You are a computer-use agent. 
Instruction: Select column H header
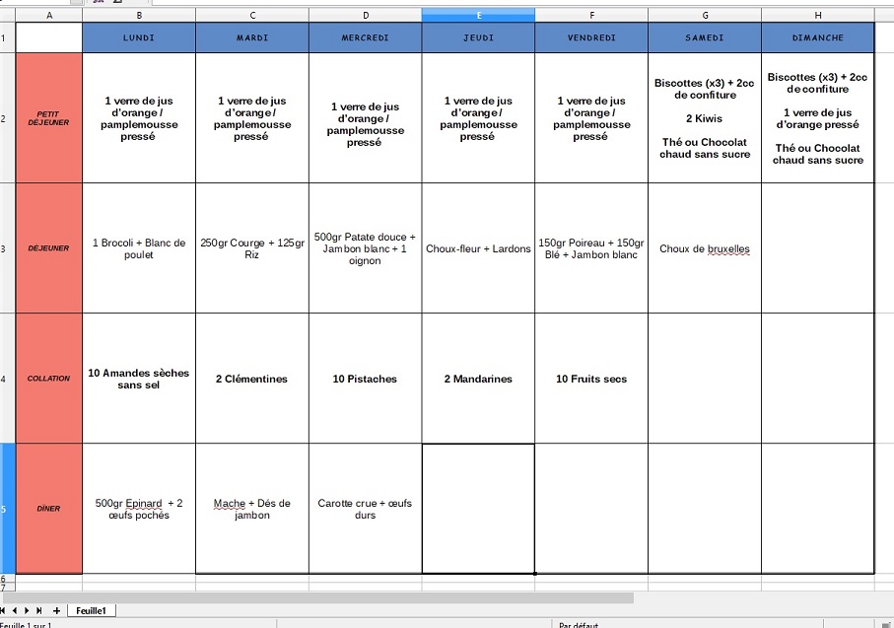pos(817,16)
